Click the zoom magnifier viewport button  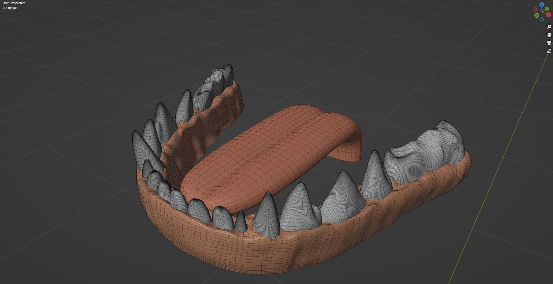pos(549,26)
